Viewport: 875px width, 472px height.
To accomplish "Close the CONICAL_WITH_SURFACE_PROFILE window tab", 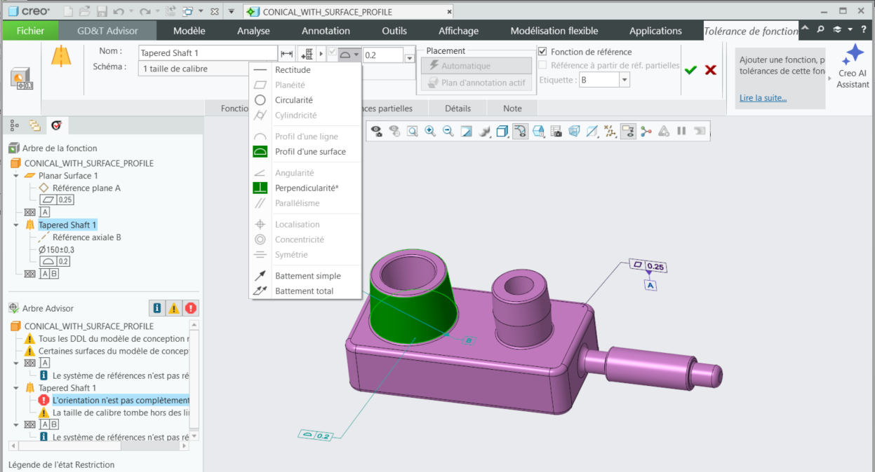I will (448, 12).
